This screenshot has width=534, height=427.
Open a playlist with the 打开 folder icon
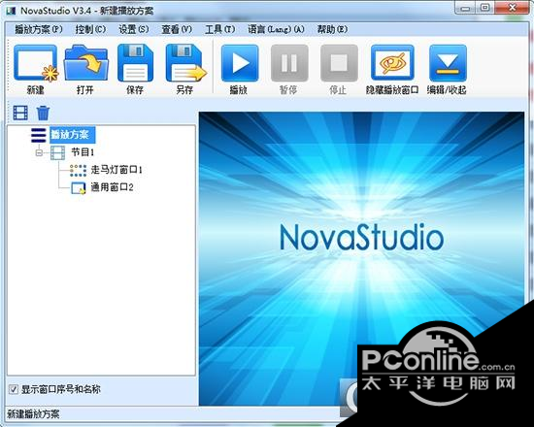click(x=85, y=64)
